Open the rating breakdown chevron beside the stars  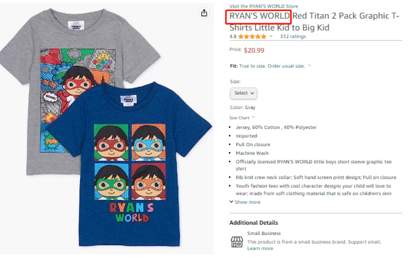point(271,36)
